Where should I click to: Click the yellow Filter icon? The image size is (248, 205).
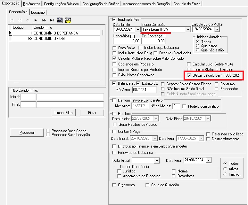point(68,20)
